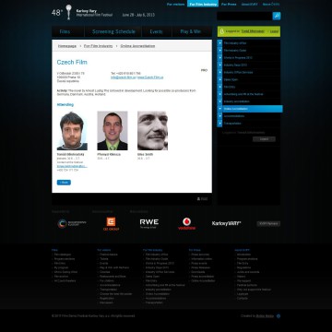Open the CEZ Group sponsor logo

[111, 224]
